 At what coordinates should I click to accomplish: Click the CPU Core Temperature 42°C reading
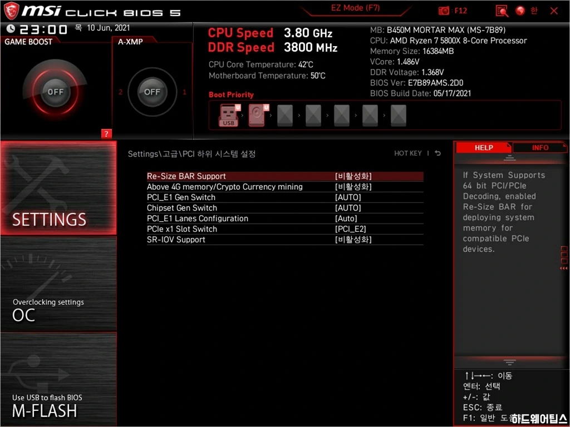coord(261,64)
